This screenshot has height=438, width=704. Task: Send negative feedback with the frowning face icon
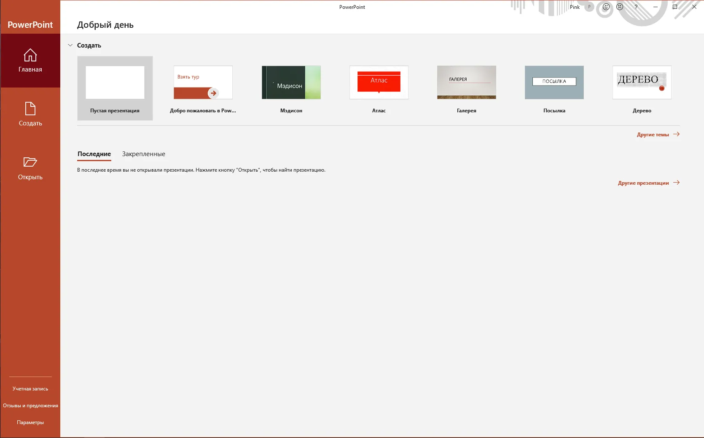[620, 7]
